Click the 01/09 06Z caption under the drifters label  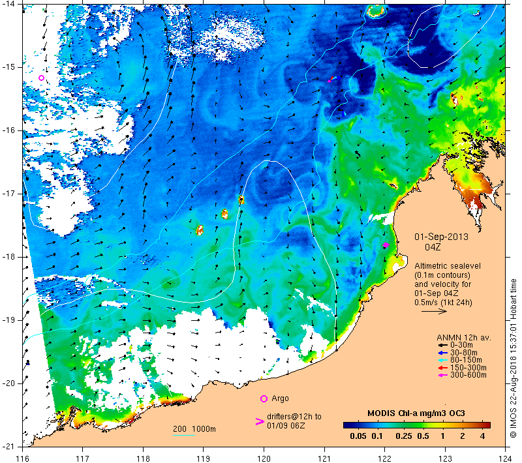click(x=286, y=426)
